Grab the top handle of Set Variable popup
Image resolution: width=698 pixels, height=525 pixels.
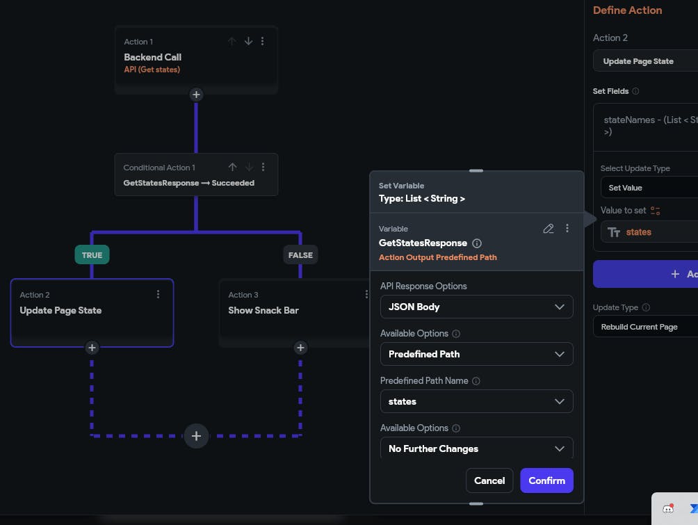click(x=476, y=170)
